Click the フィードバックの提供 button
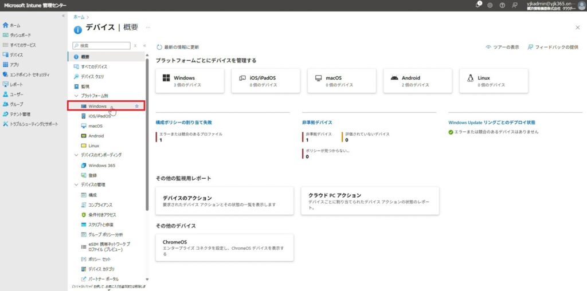Screen dimensions: 587x291 pyautogui.click(x=553, y=47)
